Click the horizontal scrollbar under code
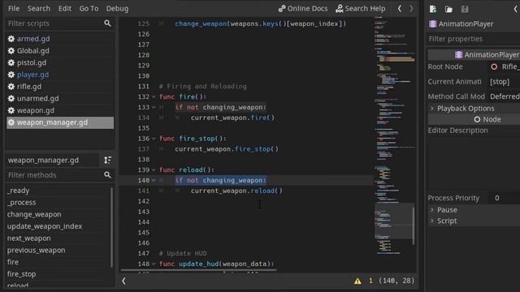 point(198,270)
